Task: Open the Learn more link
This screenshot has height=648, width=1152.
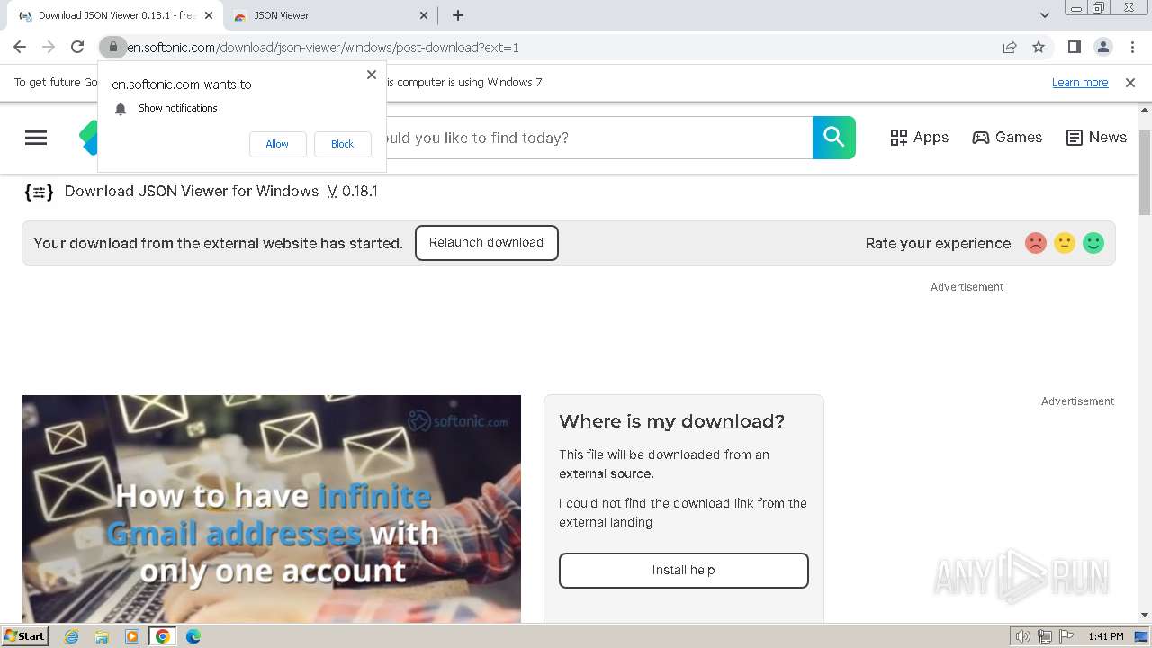Action: coord(1080,83)
